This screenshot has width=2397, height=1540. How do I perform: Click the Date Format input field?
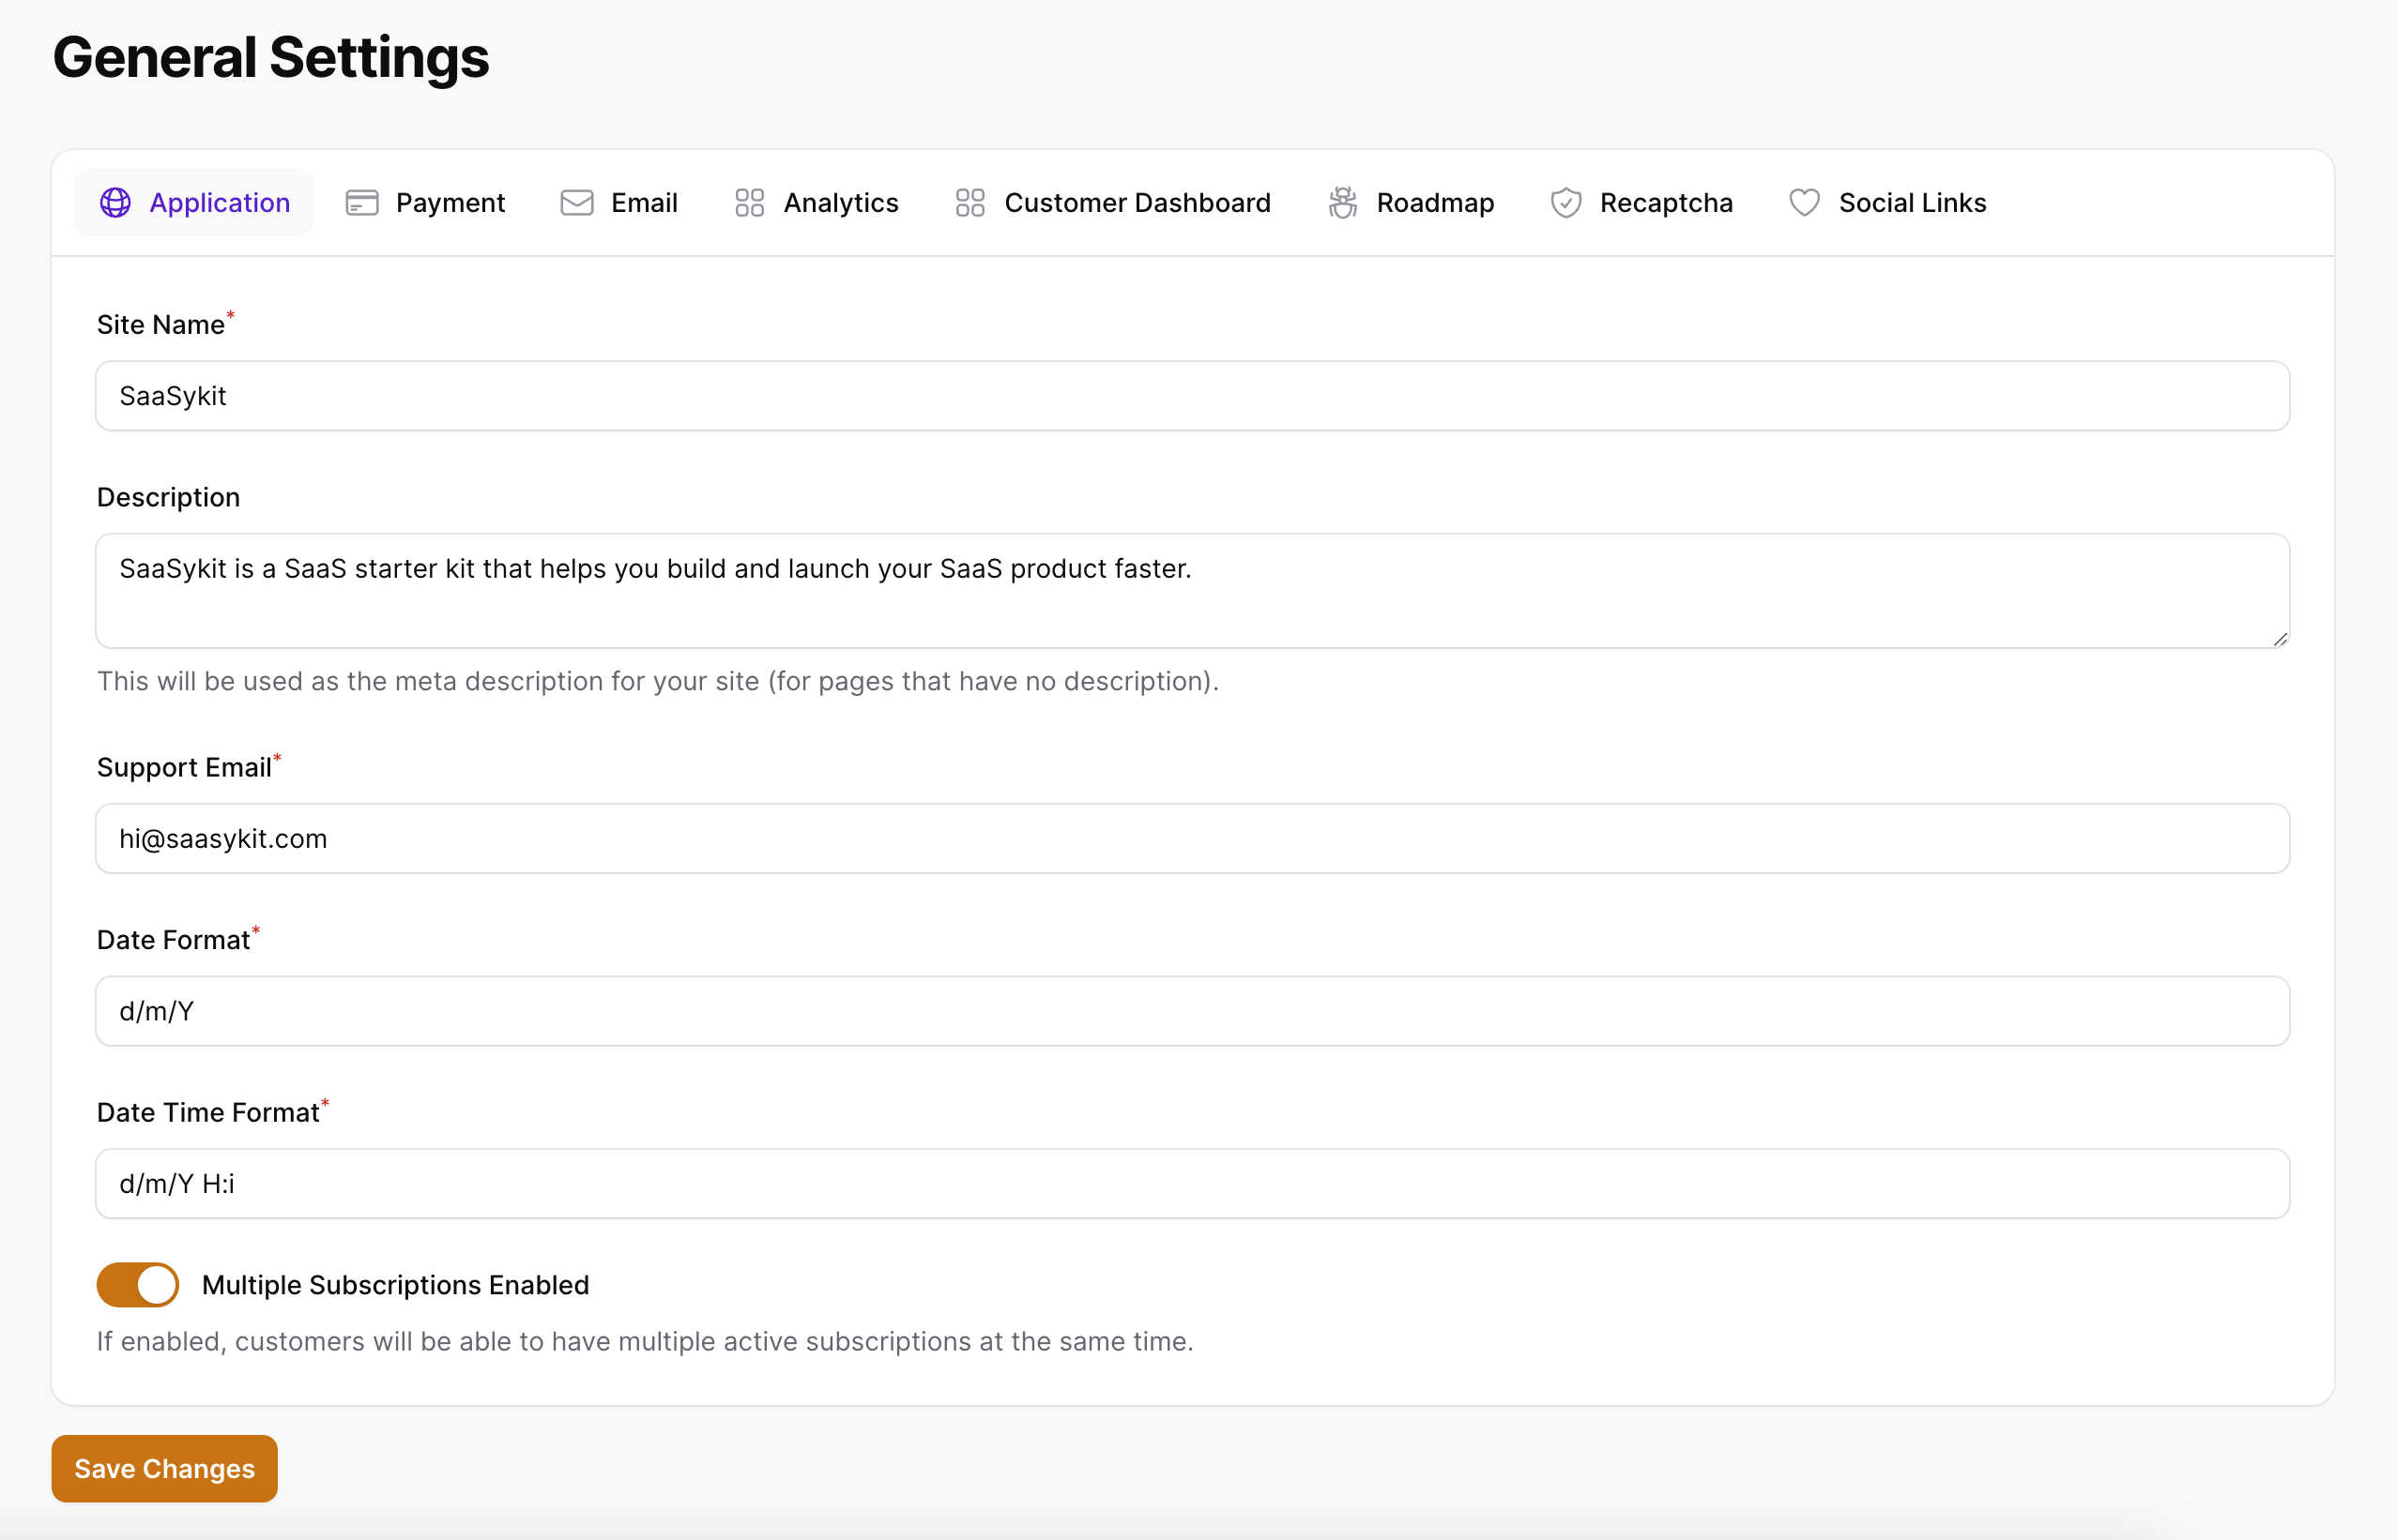(1193, 1011)
